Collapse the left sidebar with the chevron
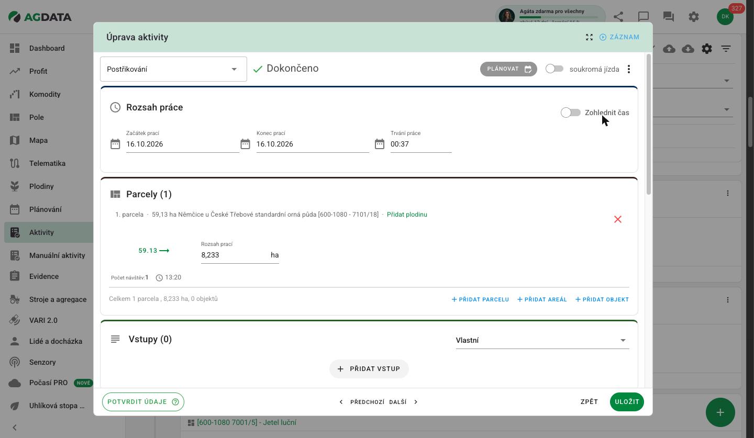 click(x=15, y=428)
